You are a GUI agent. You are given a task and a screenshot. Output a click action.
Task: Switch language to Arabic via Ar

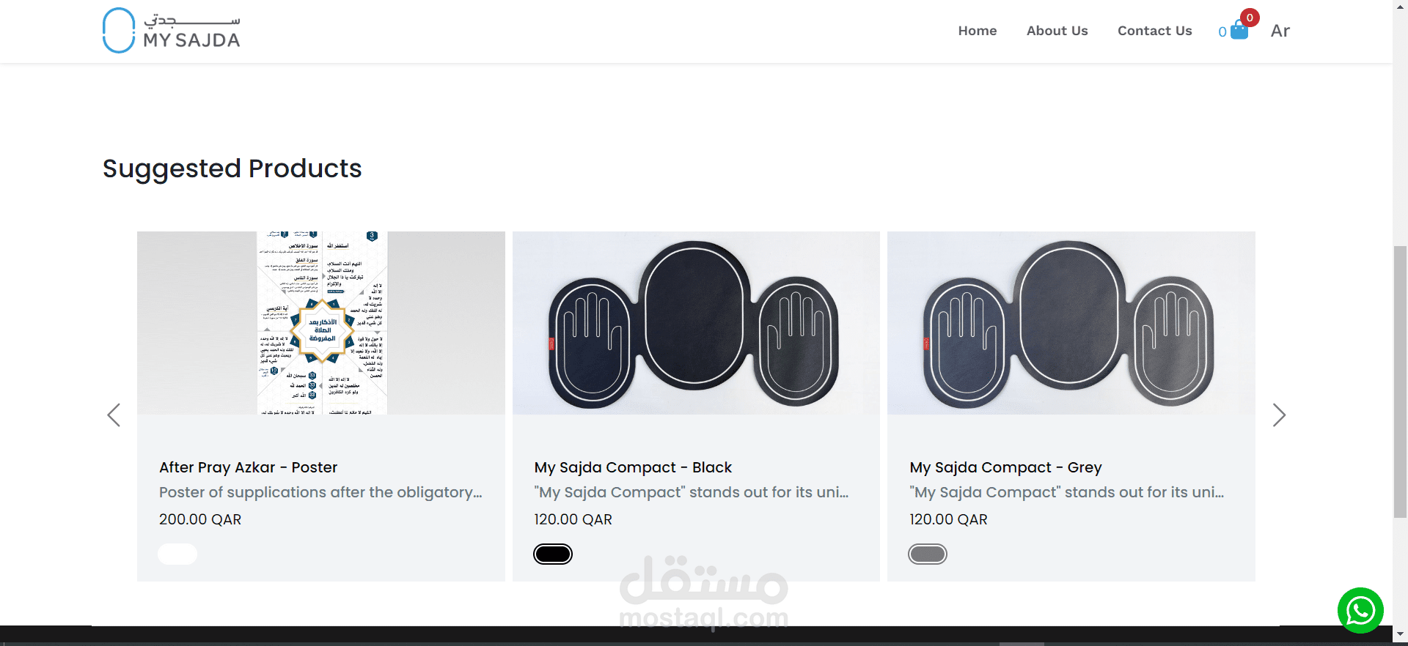pos(1280,31)
